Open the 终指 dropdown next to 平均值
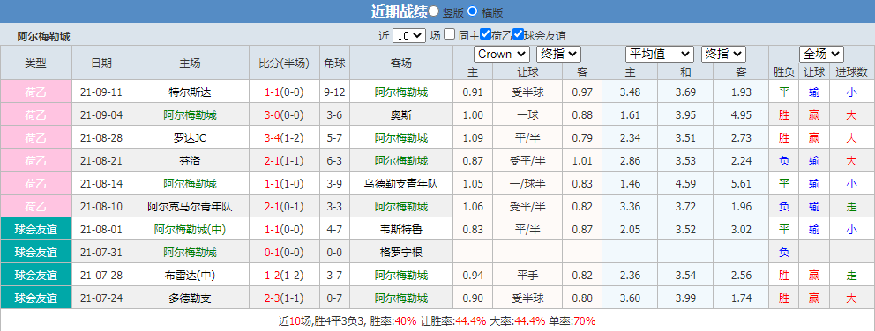The image size is (875, 331). coord(724,54)
